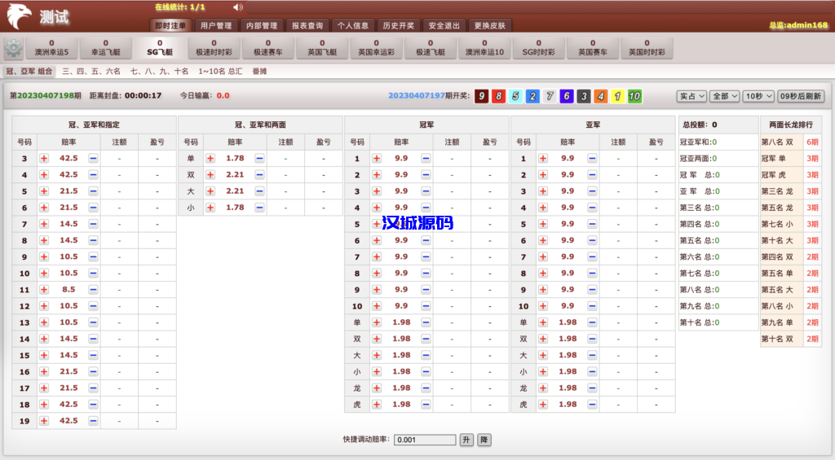Open the 内部管理 menu
The width and height of the screenshot is (835, 460).
pyautogui.click(x=262, y=25)
